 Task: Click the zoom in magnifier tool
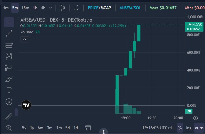[x=9, y=128]
